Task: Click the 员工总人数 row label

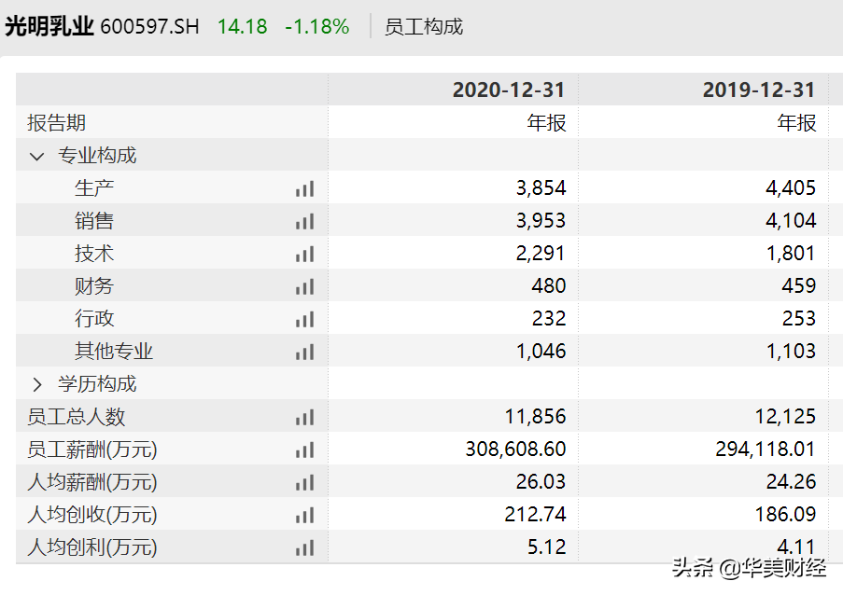Action: (76, 417)
